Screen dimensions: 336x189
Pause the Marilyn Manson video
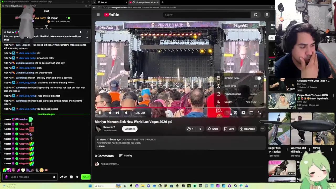100,113
